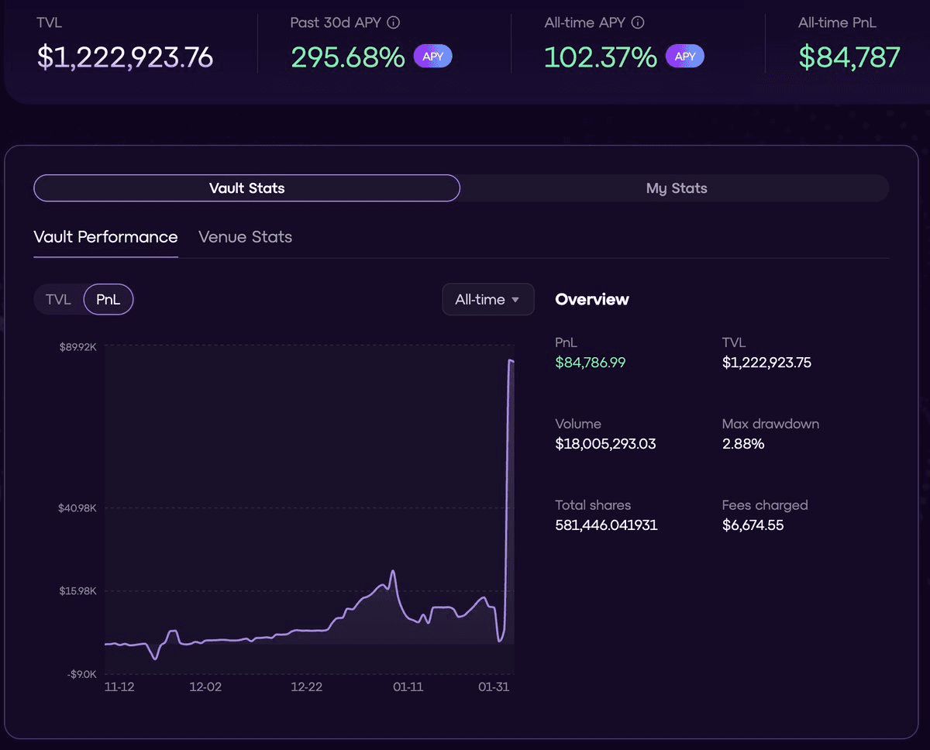
Task: Click the Fees charged $6,674.55 value
Action: [753, 525]
